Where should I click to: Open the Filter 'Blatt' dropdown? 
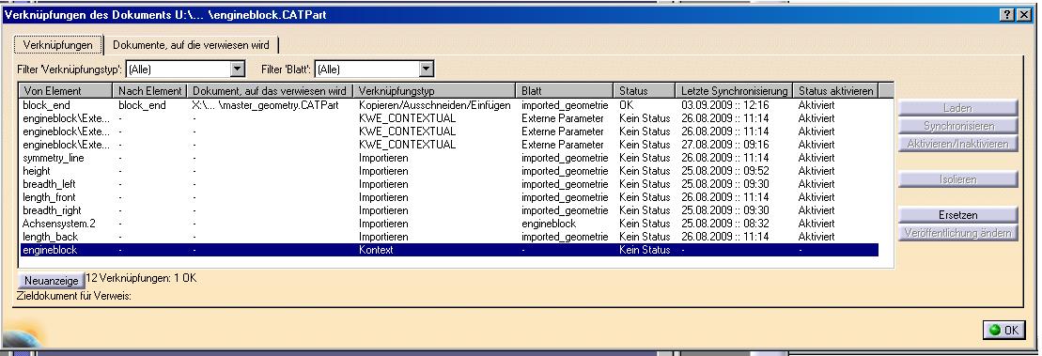point(426,69)
